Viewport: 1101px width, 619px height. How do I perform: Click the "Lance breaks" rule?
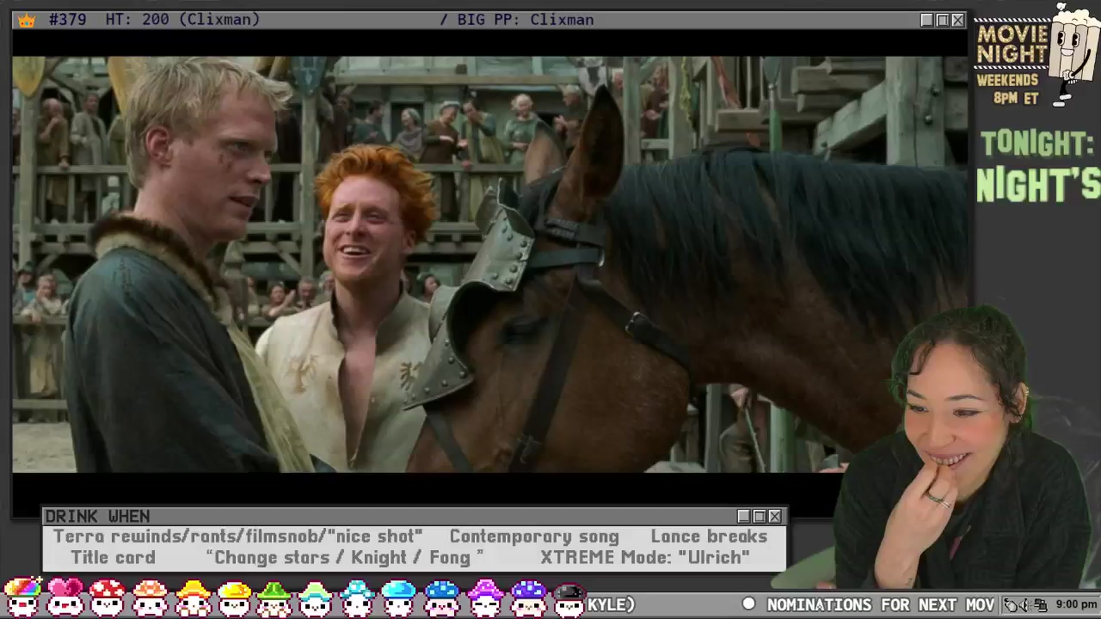[709, 536]
